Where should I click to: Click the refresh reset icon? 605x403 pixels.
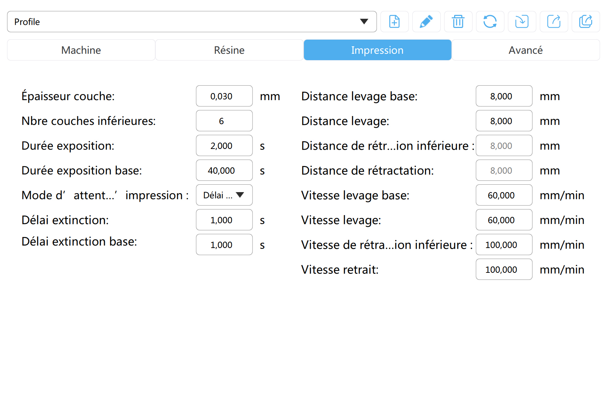coord(490,22)
